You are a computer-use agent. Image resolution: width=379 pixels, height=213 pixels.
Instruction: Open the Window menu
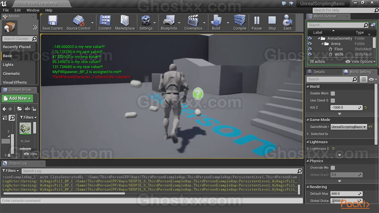[x=33, y=10]
